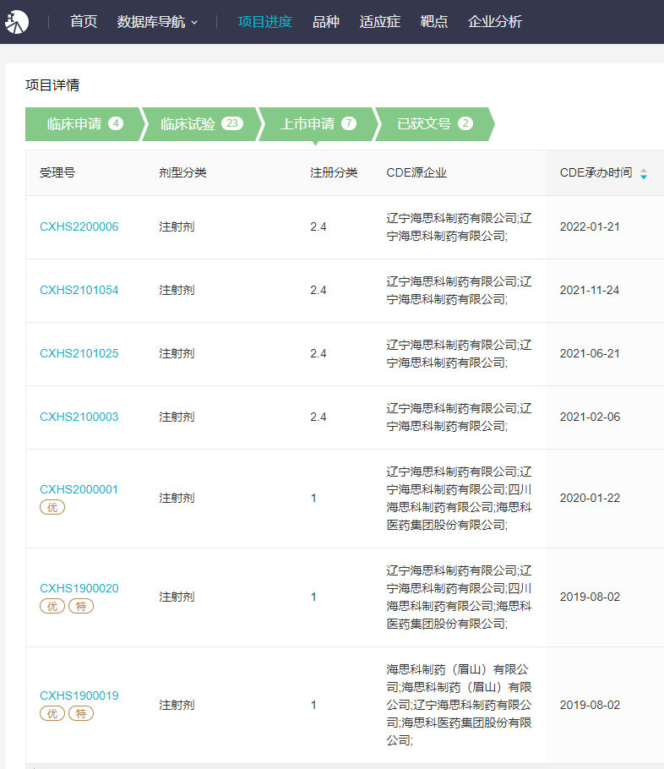Open record CXHS2200006

(x=79, y=226)
